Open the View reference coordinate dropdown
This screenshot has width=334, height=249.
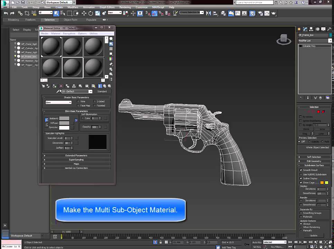coord(114,13)
